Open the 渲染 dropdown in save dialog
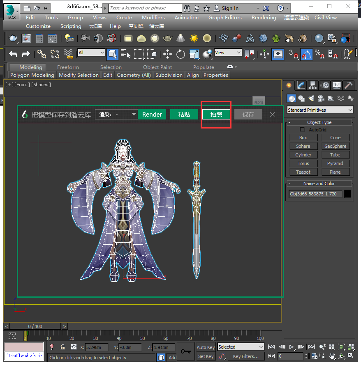 point(116,115)
